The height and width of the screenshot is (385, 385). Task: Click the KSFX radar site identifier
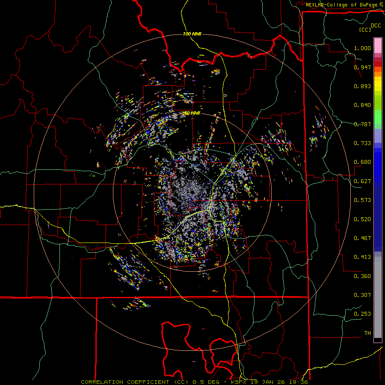click(x=240, y=382)
